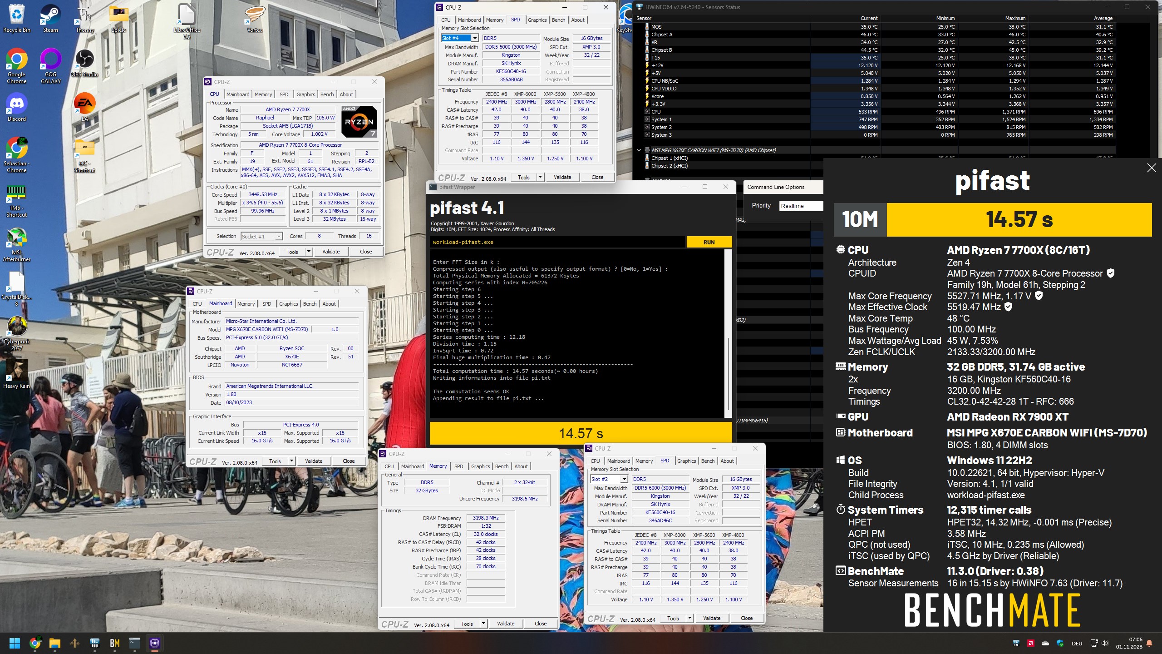Switch to BenchMate taskbar icon
Image resolution: width=1162 pixels, height=654 pixels.
click(x=115, y=643)
